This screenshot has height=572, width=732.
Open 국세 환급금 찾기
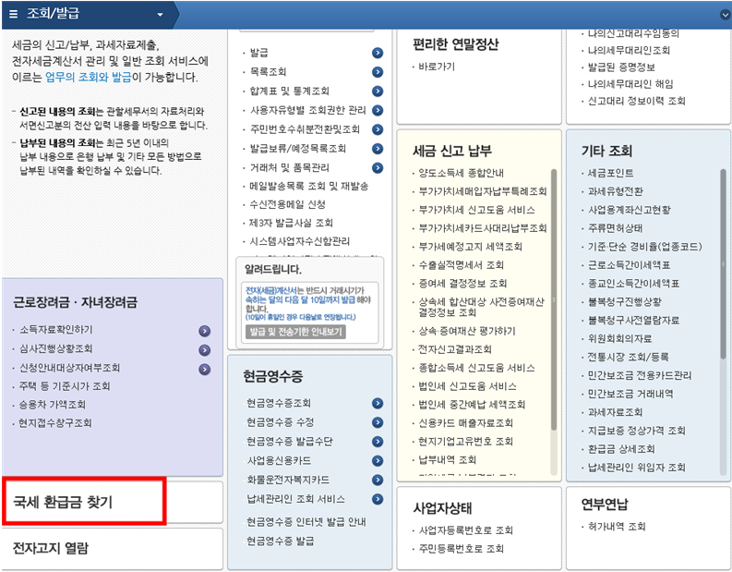63,502
